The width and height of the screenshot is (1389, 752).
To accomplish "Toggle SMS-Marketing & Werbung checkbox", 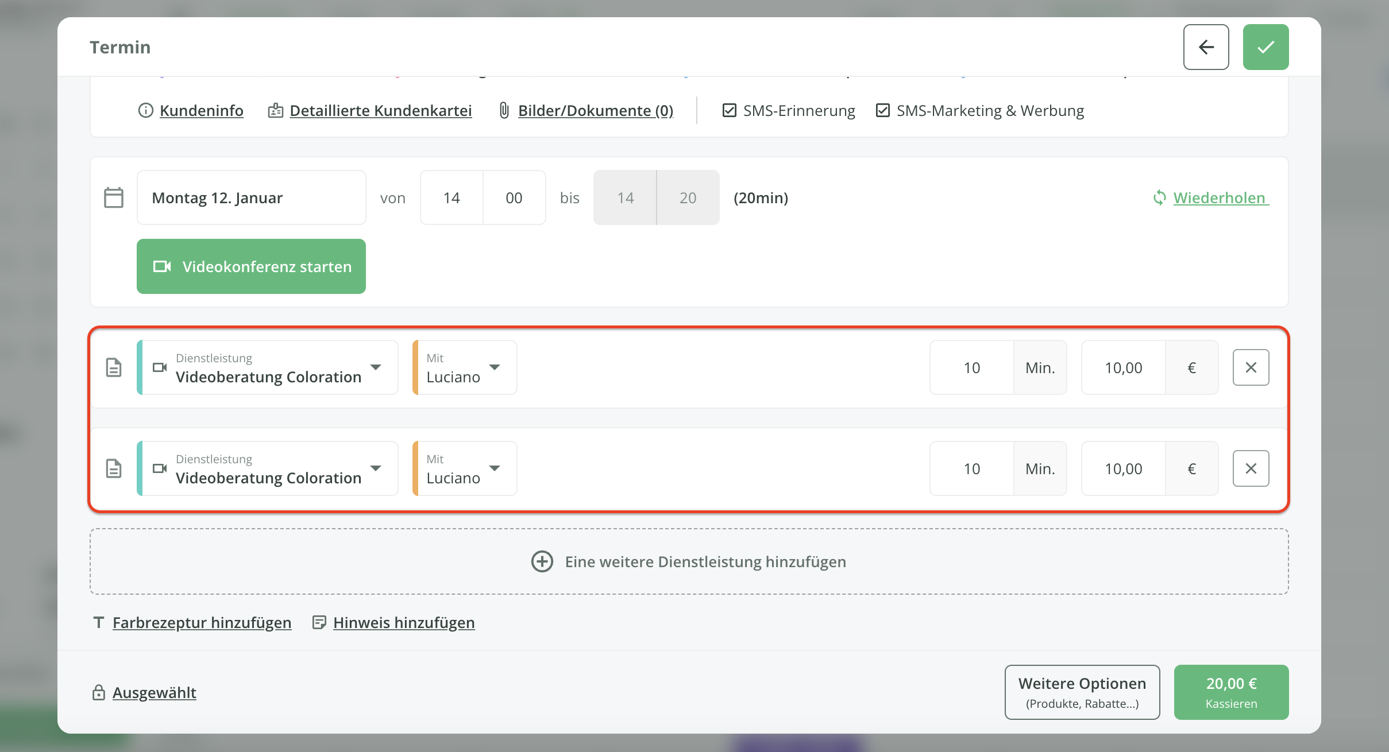I will pos(882,110).
